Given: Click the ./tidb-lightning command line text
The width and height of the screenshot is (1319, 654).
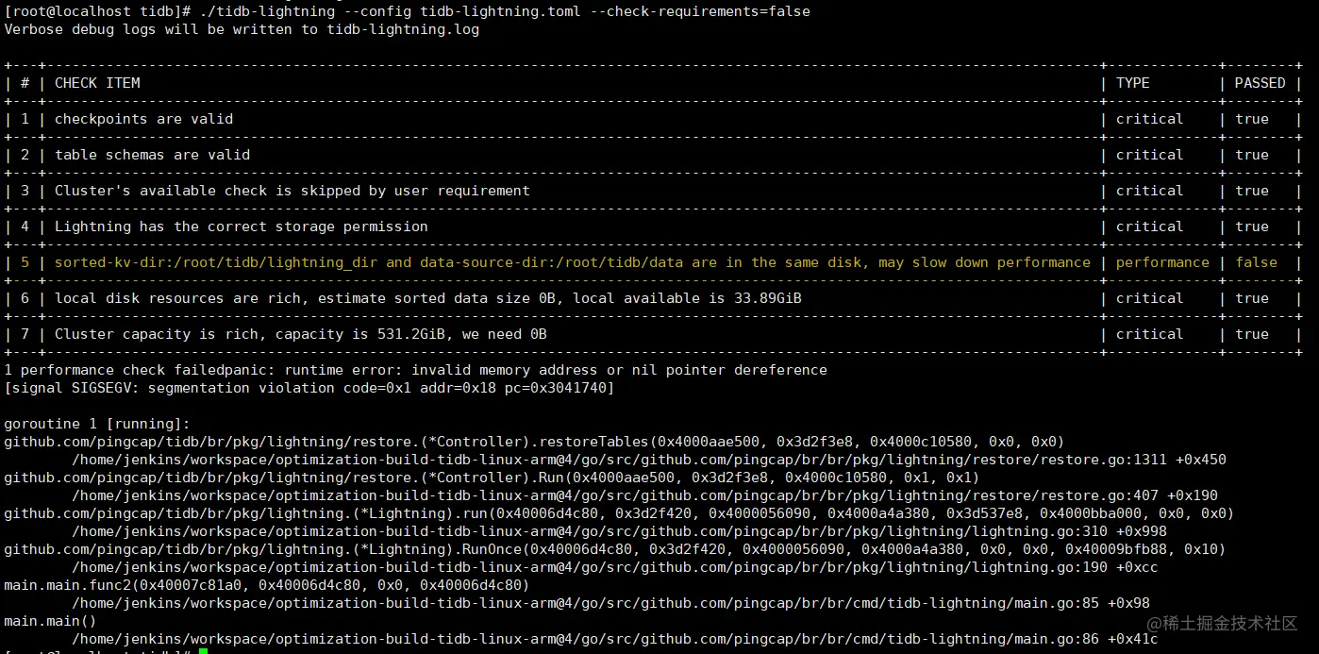Looking at the screenshot, I should tap(505, 11).
